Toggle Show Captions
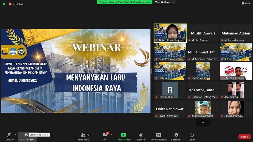Image resolution: width=253 pixels, height=142 pixels. [x=159, y=137]
